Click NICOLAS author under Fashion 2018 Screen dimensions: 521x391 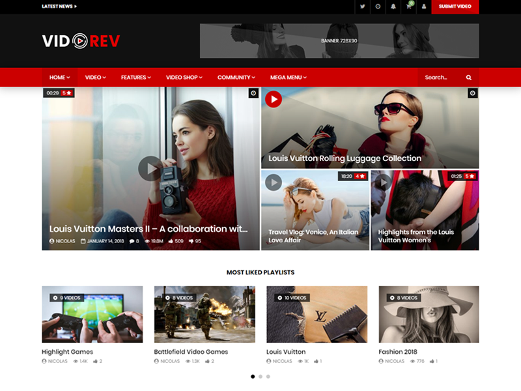(x=395, y=361)
